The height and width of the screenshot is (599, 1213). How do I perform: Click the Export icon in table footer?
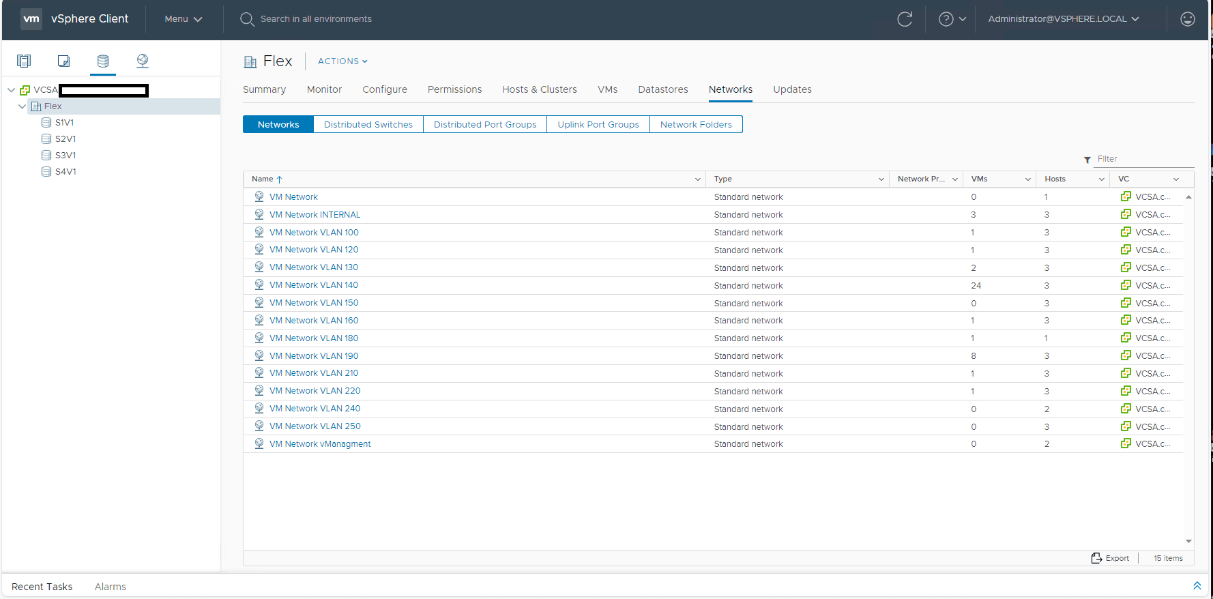click(x=1096, y=558)
